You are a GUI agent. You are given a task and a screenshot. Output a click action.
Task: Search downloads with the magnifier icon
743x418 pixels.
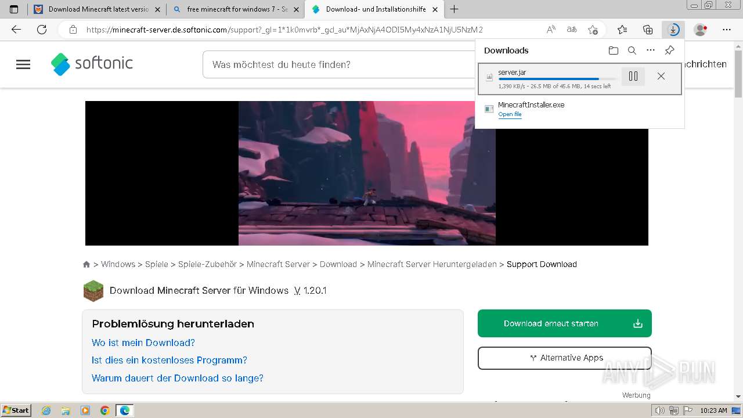pyautogui.click(x=632, y=51)
